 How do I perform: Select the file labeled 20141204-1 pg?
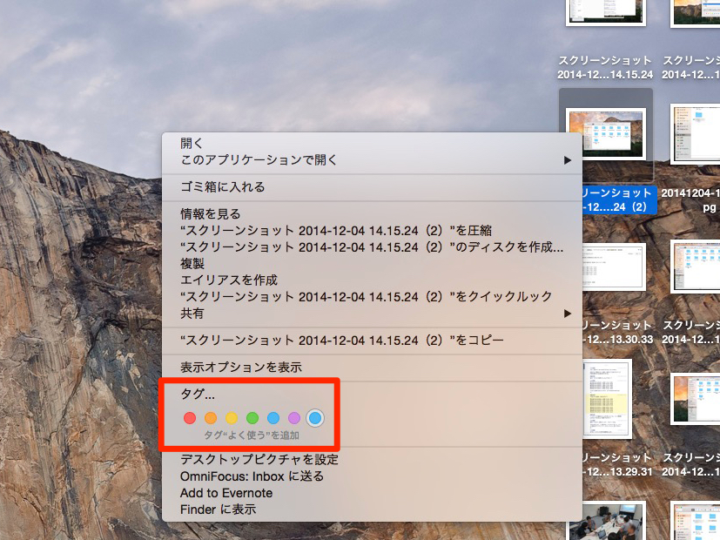click(690, 199)
